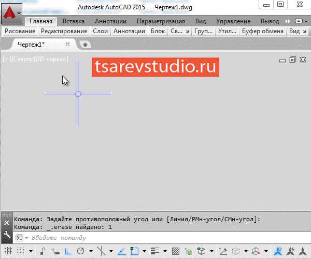Image resolution: width=311 pixels, height=259 pixels.
Task: Toggle transparency checkered icon
Action: tap(176, 251)
